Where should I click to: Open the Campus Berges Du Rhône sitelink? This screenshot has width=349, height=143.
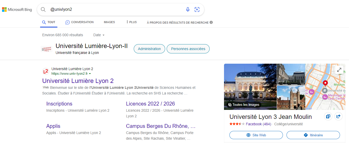(x=161, y=126)
